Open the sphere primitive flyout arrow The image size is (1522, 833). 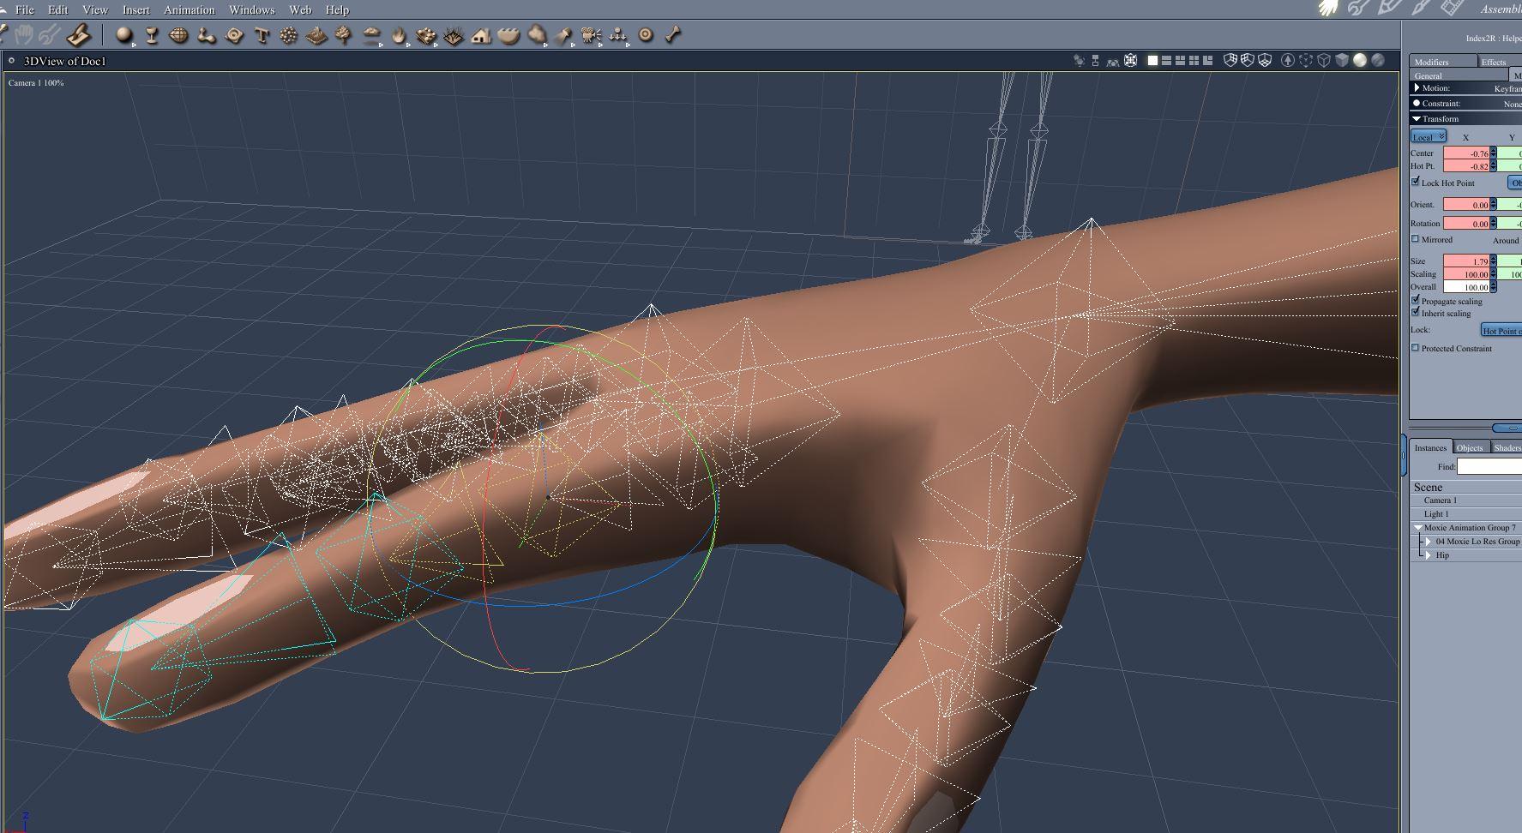pyautogui.click(x=135, y=45)
